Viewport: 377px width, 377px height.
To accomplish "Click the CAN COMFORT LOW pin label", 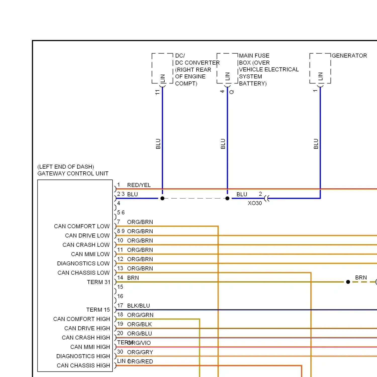I will pos(82,226).
